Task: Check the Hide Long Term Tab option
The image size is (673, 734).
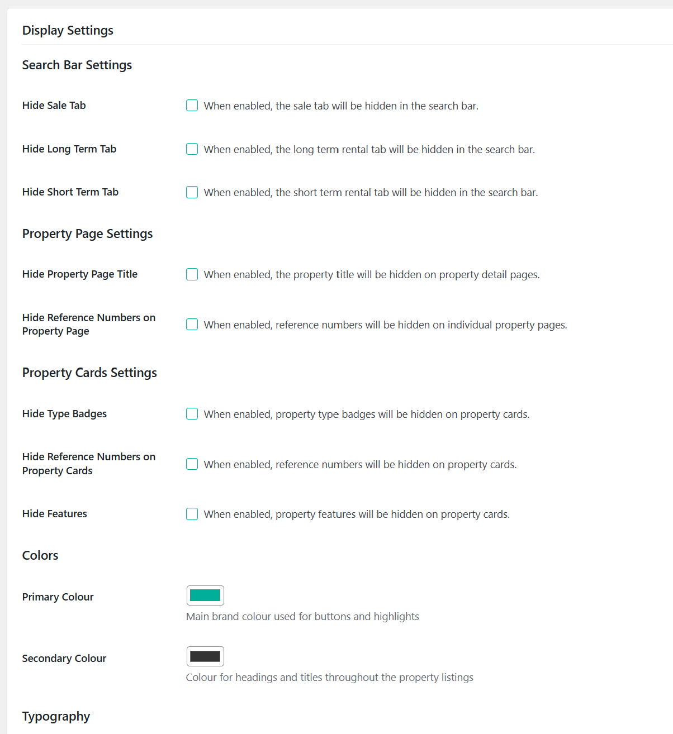Action: pos(192,149)
